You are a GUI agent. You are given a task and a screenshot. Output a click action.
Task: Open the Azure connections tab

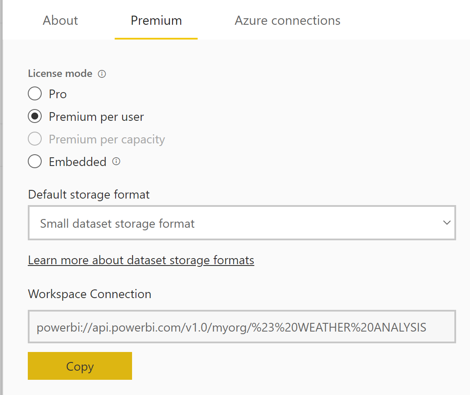(287, 20)
